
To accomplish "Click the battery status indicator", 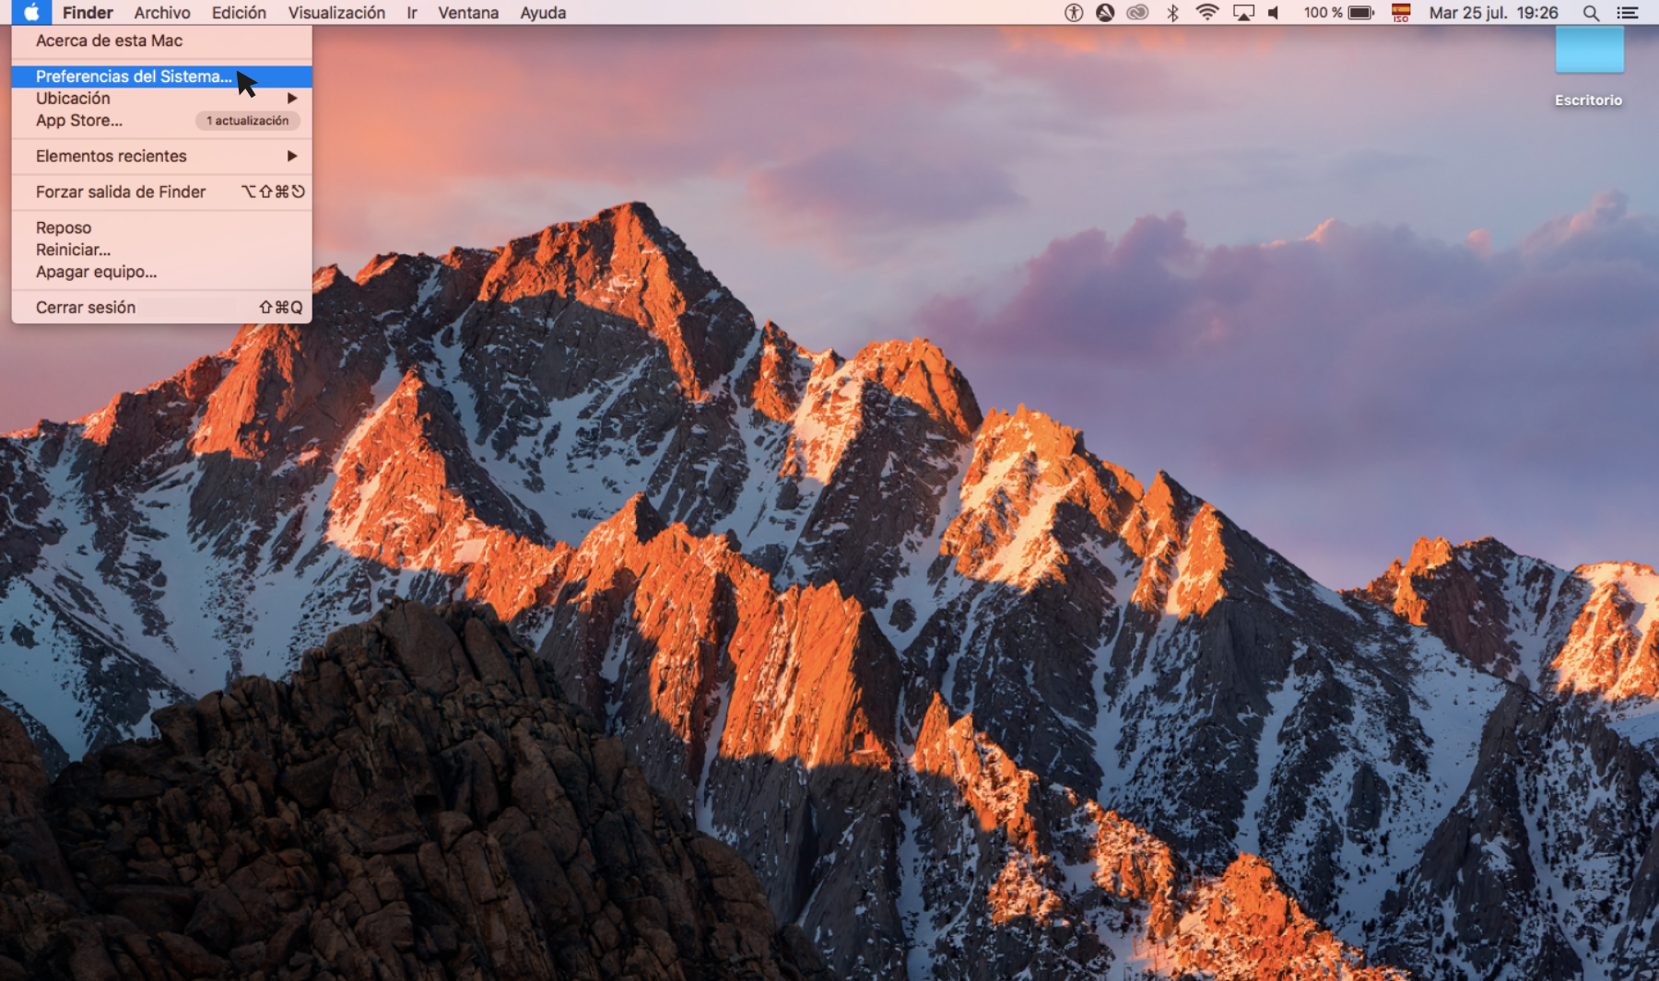I will pyautogui.click(x=1360, y=13).
